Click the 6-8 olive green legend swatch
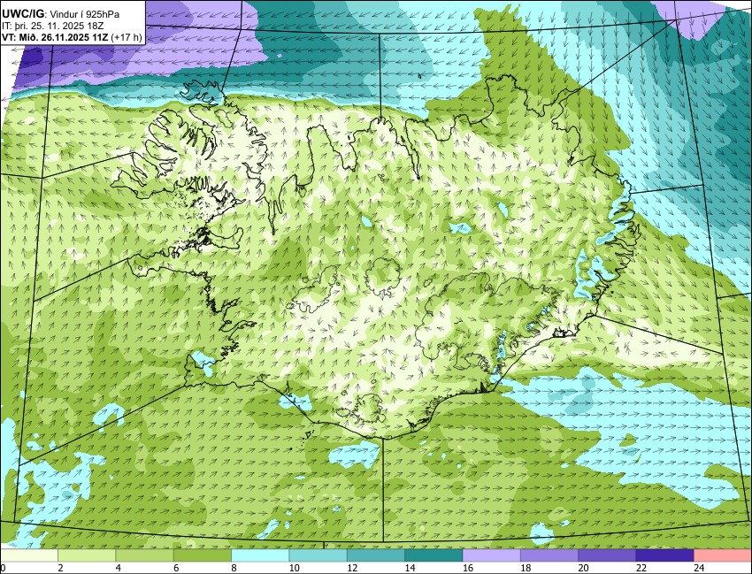The width and height of the screenshot is (752, 574). click(203, 555)
